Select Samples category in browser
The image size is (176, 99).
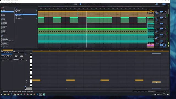[4, 30]
